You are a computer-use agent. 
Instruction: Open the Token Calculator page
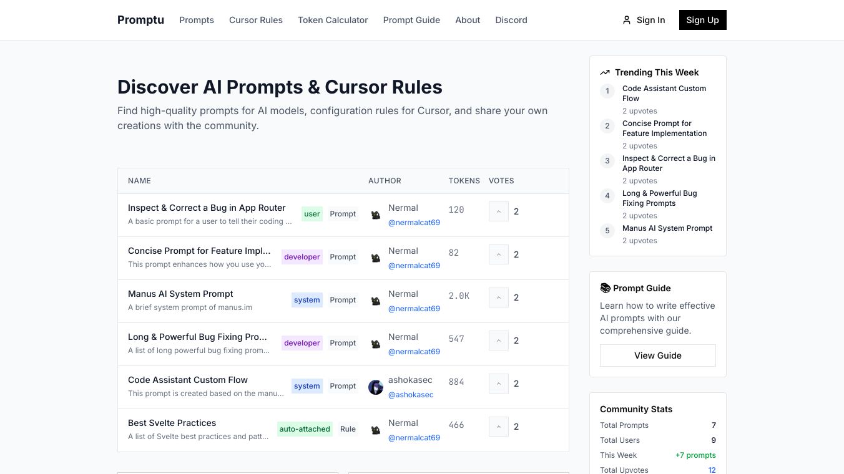(333, 20)
